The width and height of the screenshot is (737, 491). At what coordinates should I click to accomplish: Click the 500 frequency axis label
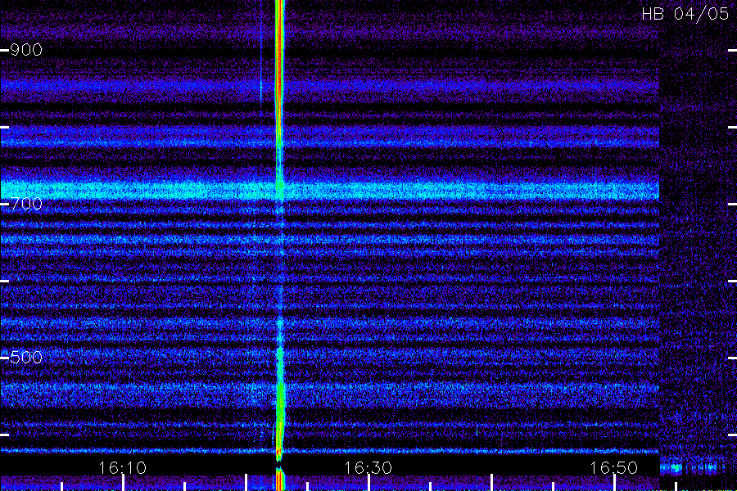tap(26, 357)
